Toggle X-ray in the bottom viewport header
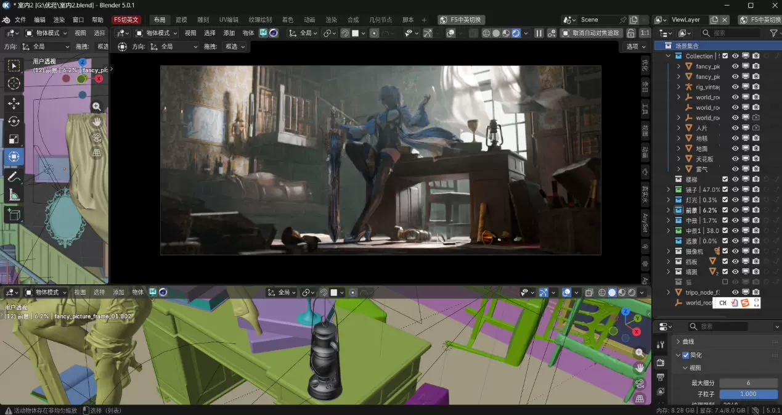Screen dimensions: 782x415 coord(589,292)
